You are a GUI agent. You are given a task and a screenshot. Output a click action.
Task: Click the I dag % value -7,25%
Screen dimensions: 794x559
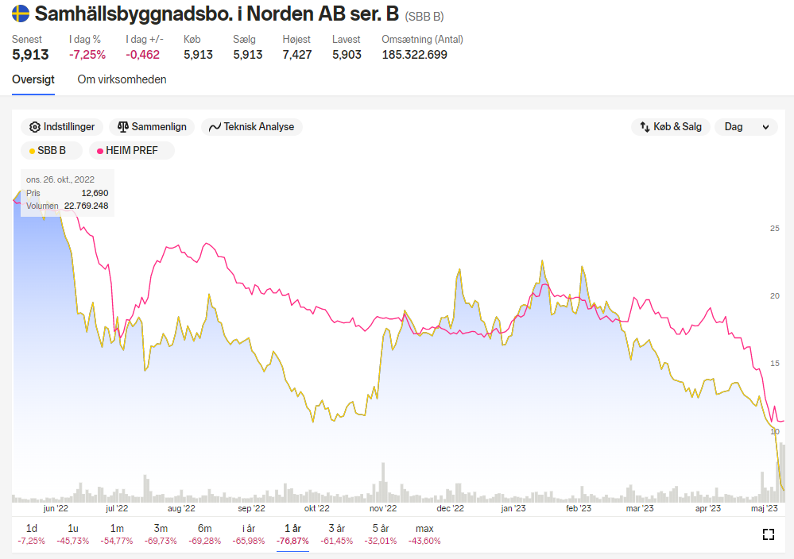(x=87, y=55)
